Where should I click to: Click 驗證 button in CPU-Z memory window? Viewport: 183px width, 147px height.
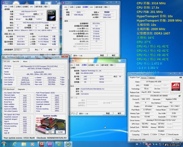point(102,55)
